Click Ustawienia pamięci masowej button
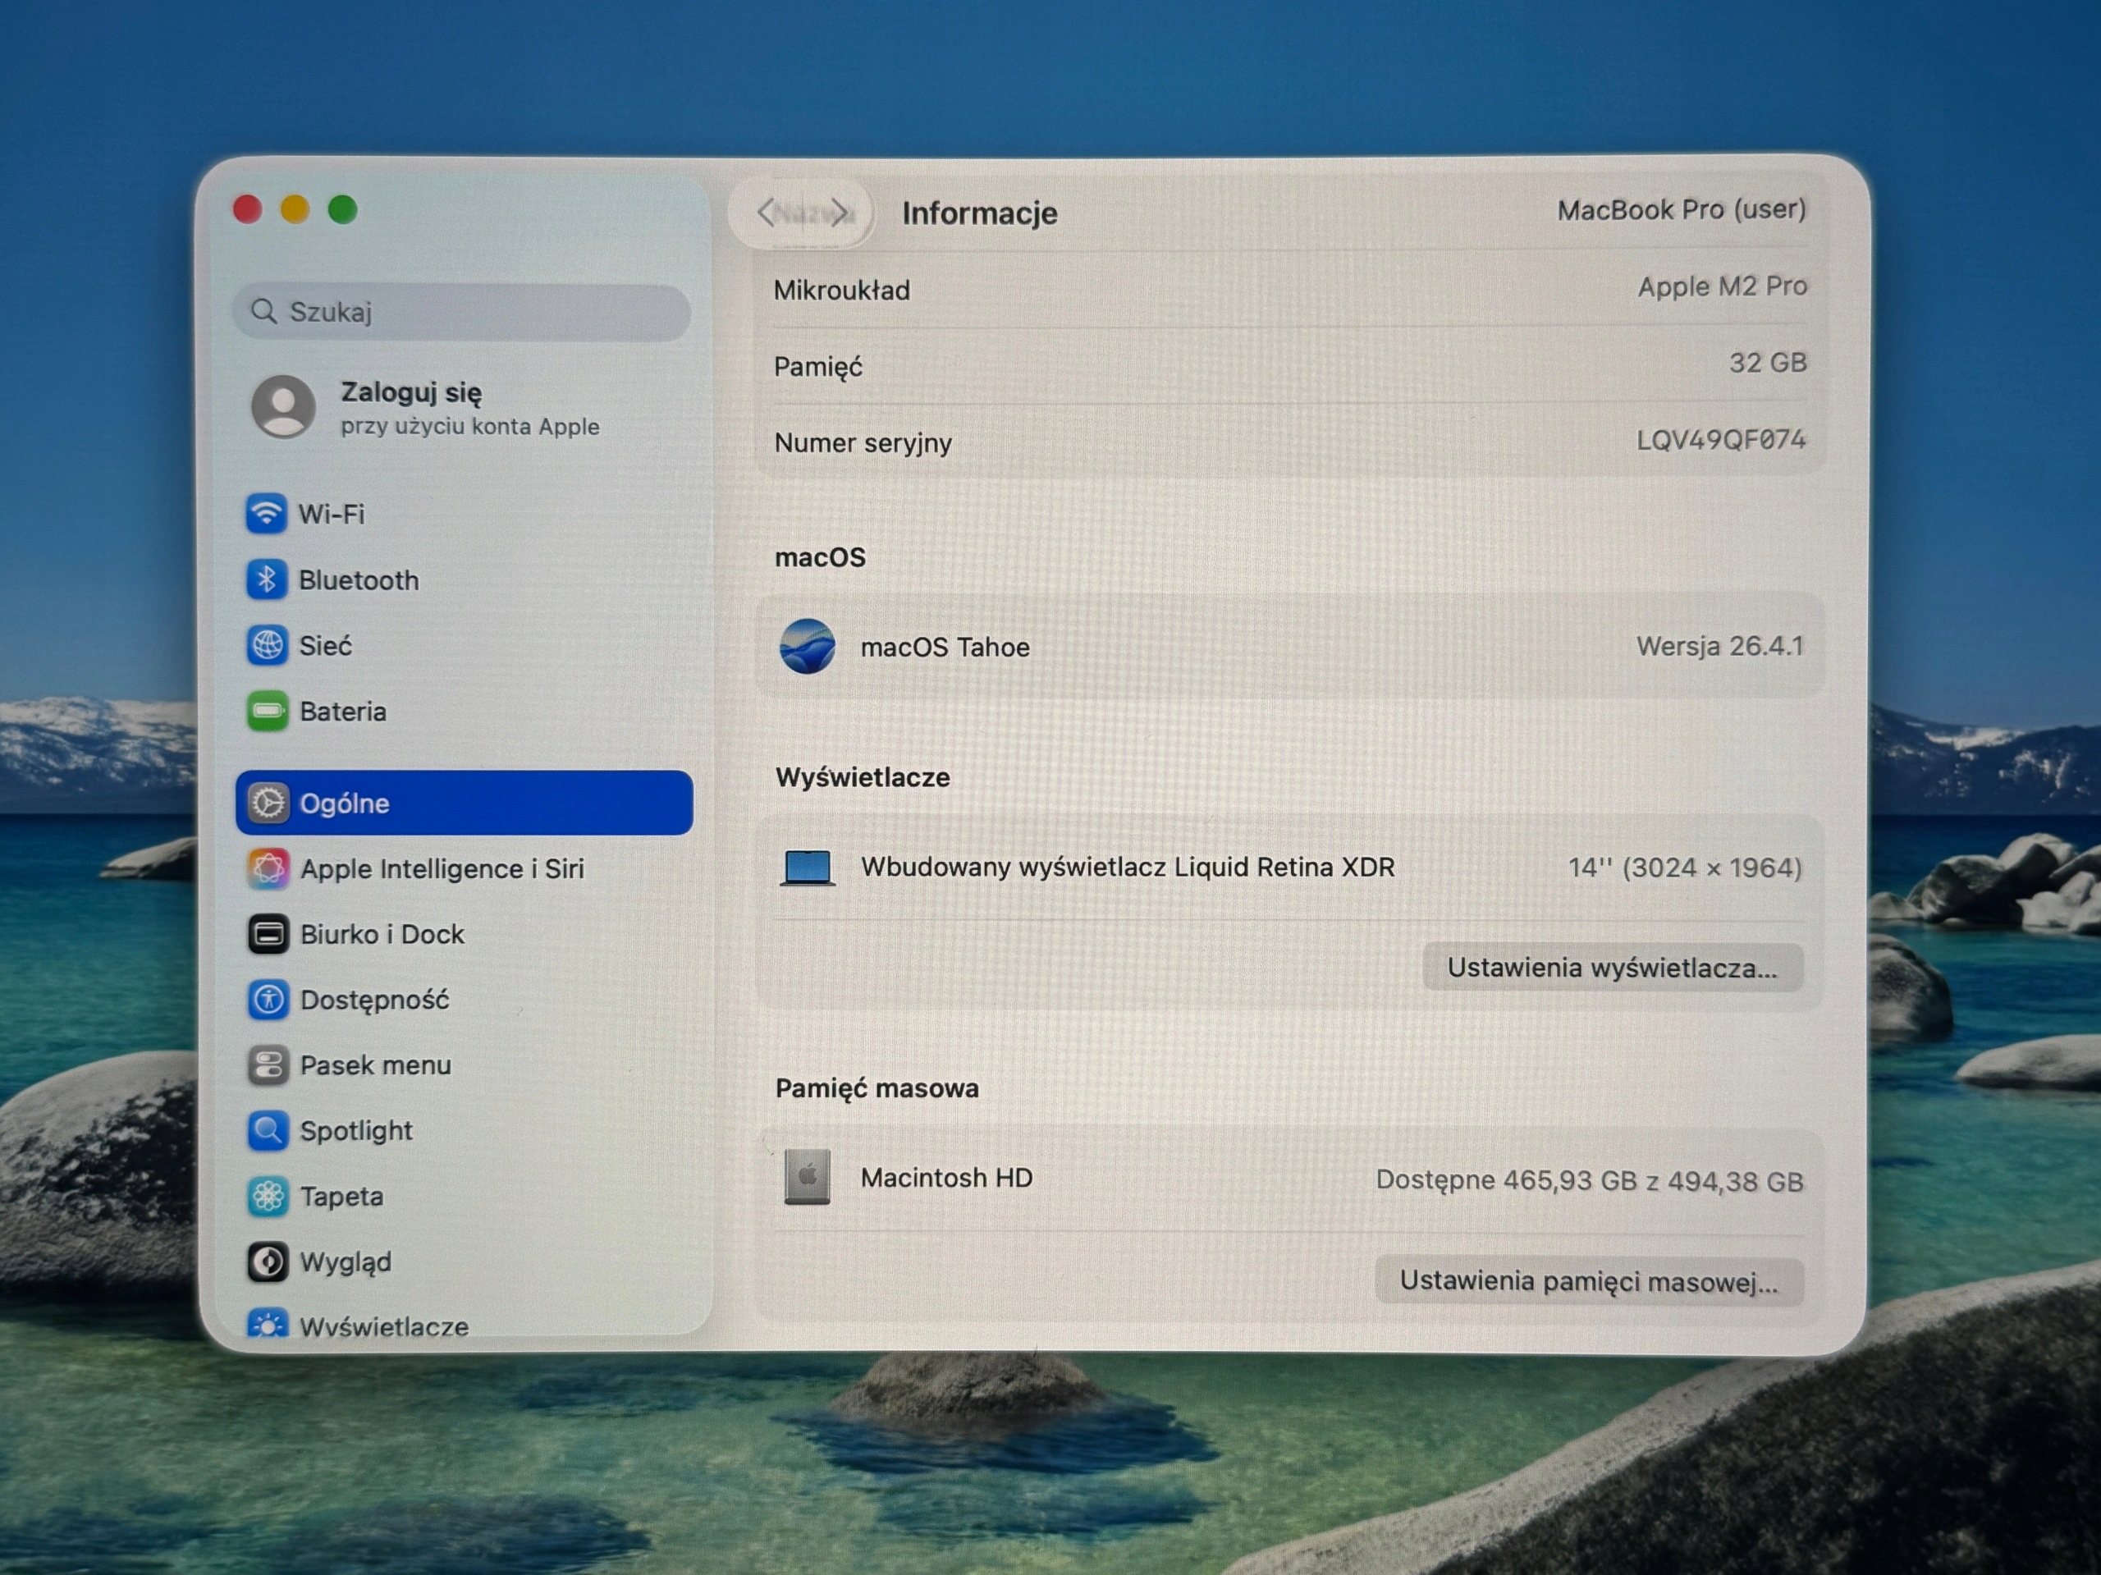The image size is (2101, 1575). click(x=1589, y=1281)
